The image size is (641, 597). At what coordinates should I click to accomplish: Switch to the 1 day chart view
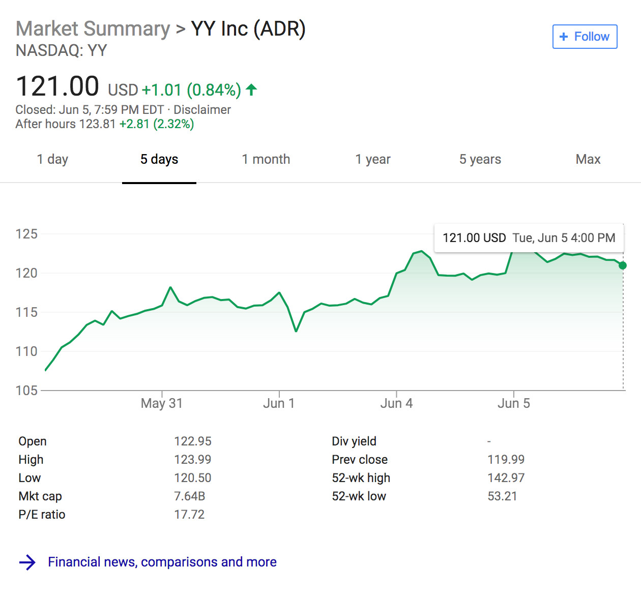tap(52, 159)
